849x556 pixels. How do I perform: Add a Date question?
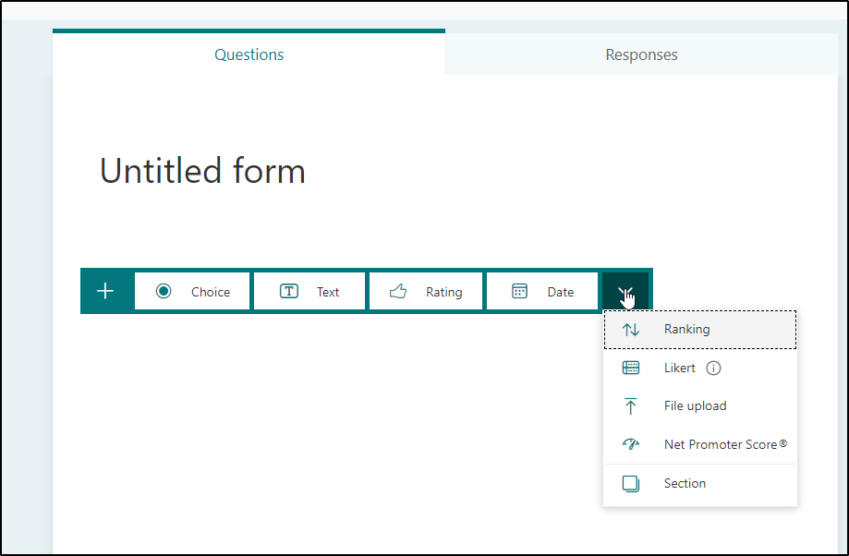click(541, 291)
